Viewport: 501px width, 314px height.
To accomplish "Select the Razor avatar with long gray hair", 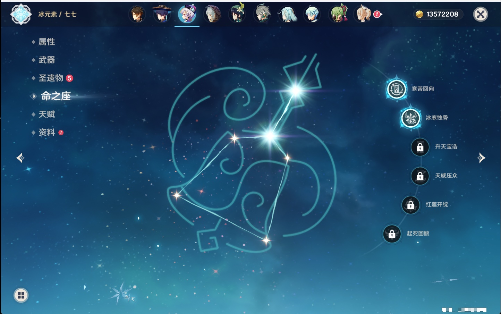I will [212, 14].
